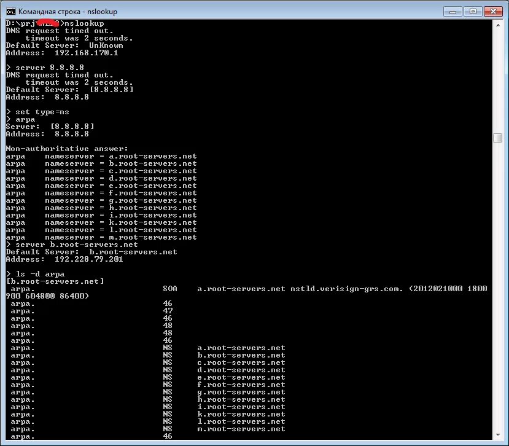Click NS record i.root-servers.net in ls output

[241, 407]
